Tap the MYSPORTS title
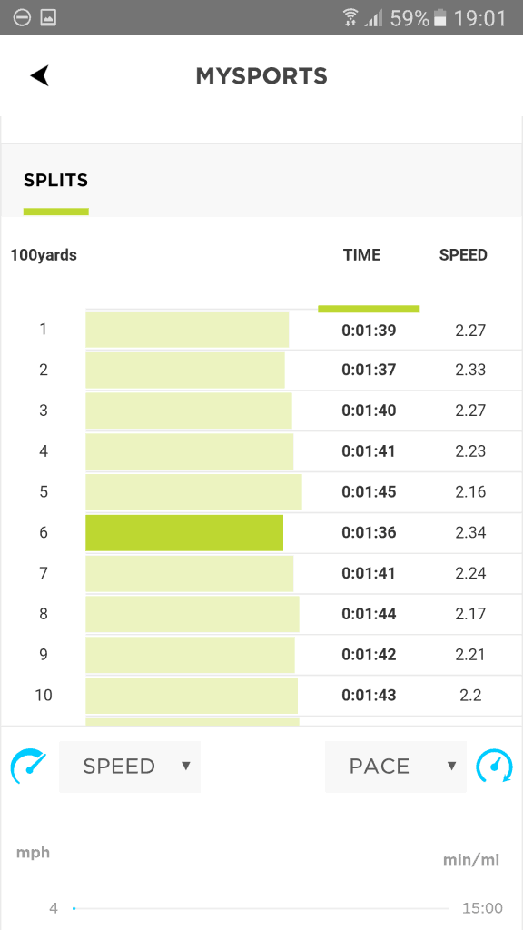 (261, 76)
